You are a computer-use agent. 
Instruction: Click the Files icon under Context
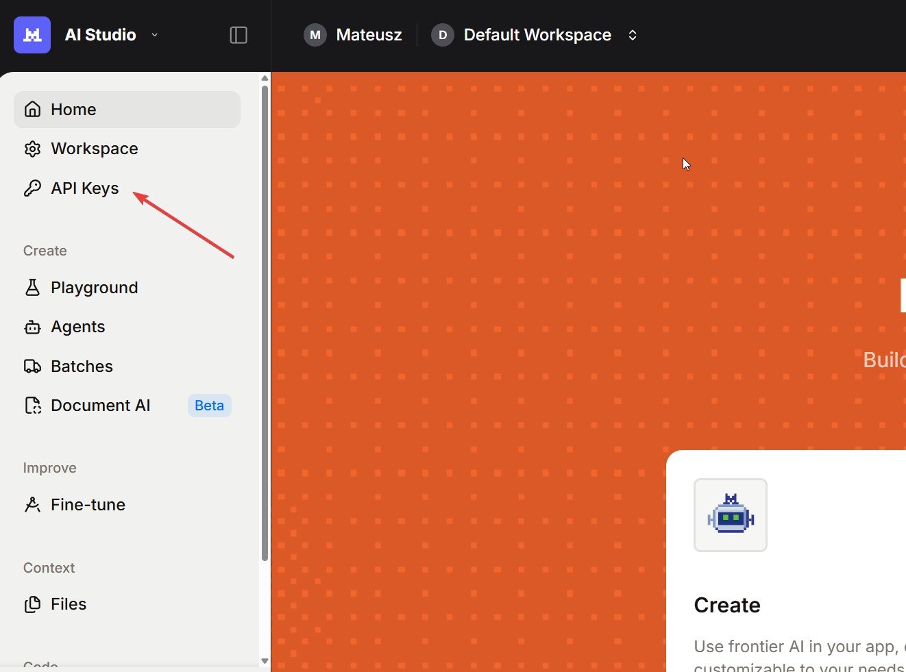click(32, 604)
